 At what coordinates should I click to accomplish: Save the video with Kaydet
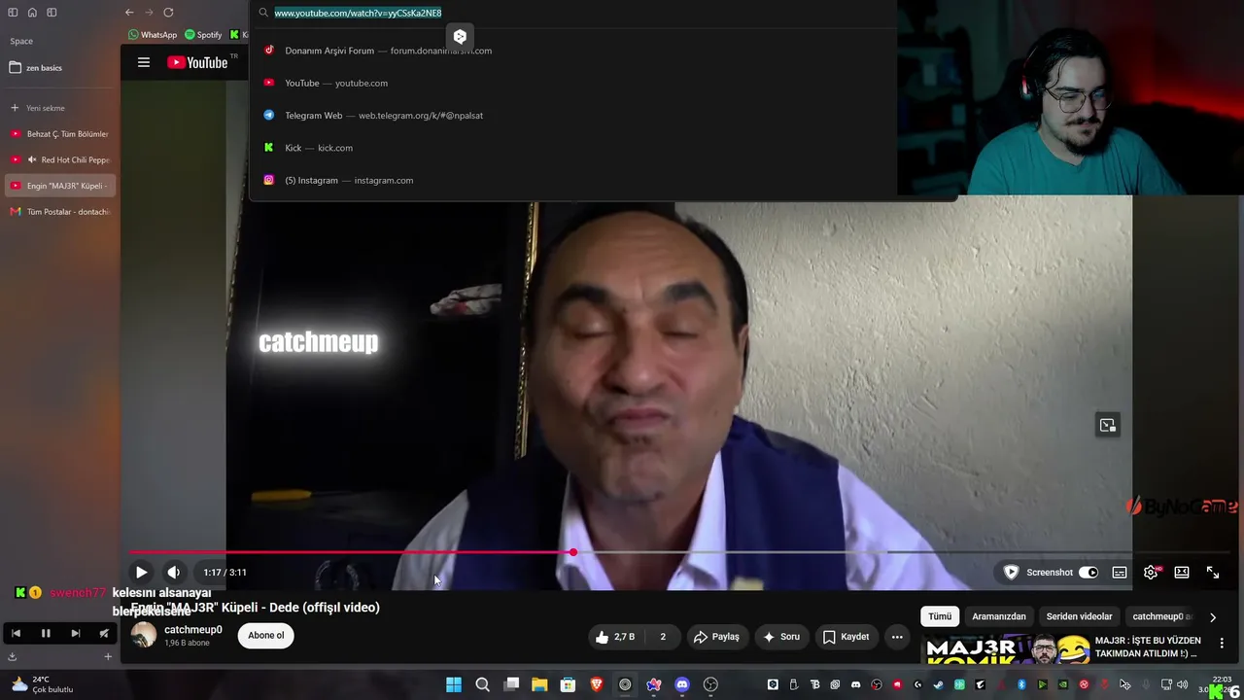tap(846, 637)
